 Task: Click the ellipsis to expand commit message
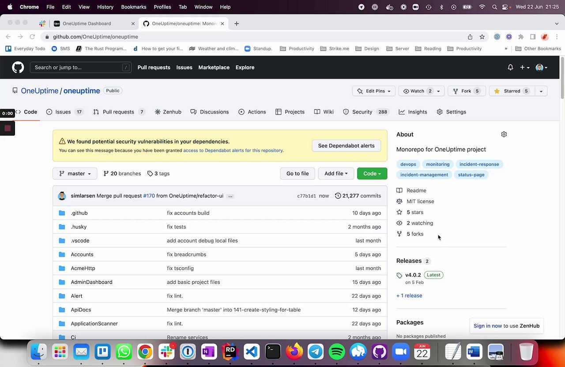pos(230,196)
